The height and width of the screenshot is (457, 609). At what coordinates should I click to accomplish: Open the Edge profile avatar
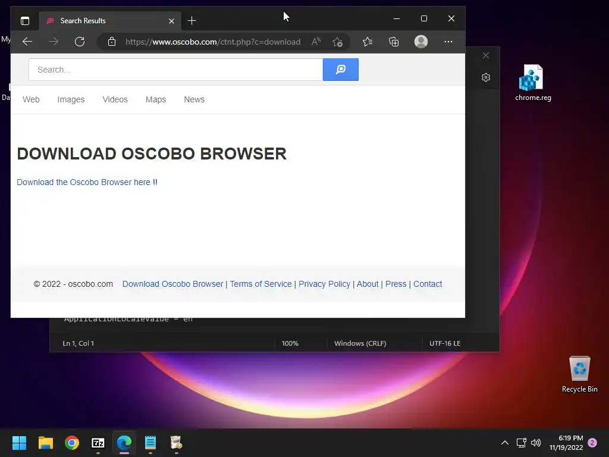coord(421,42)
